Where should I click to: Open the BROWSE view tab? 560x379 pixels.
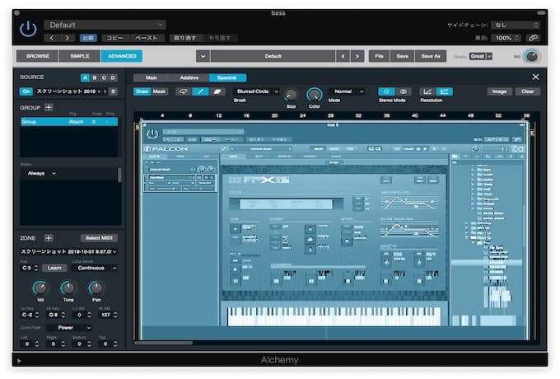[38, 56]
